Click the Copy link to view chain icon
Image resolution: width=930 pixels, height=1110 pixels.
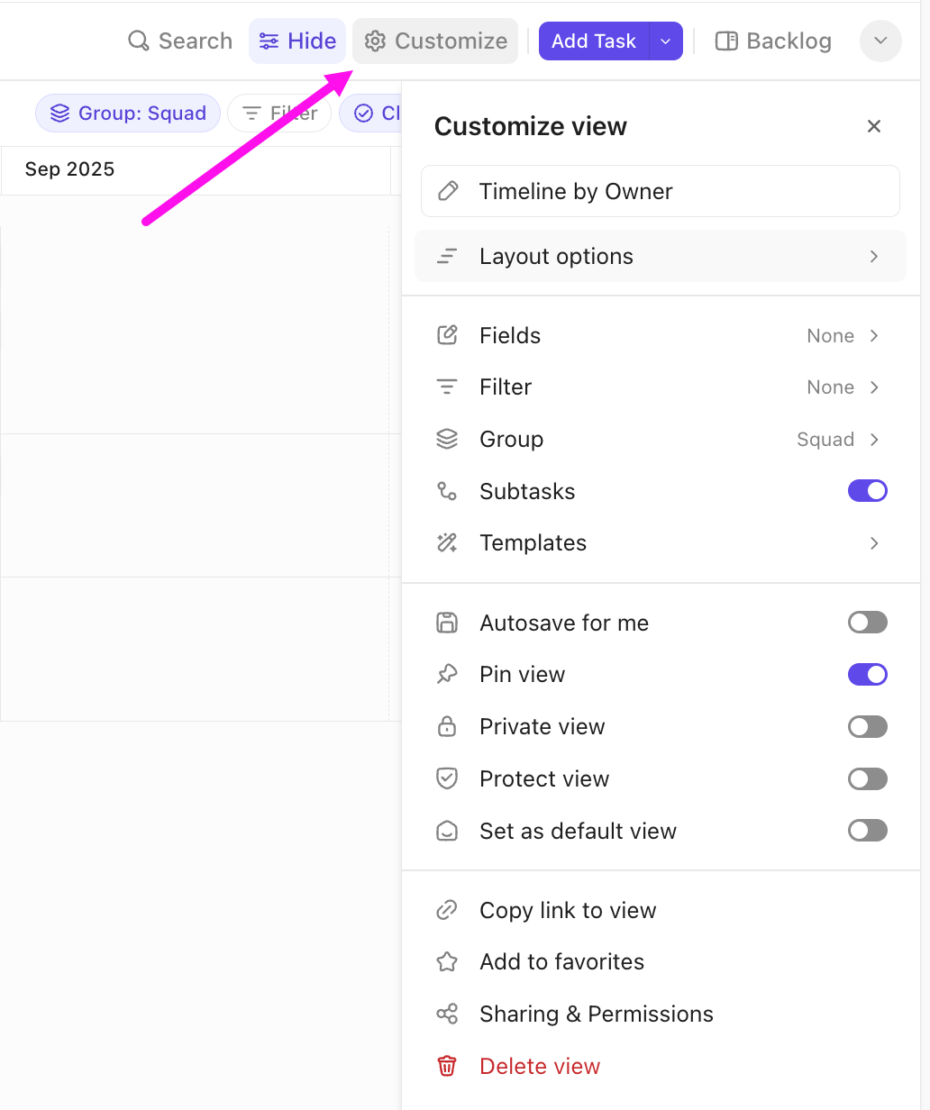[x=447, y=910]
